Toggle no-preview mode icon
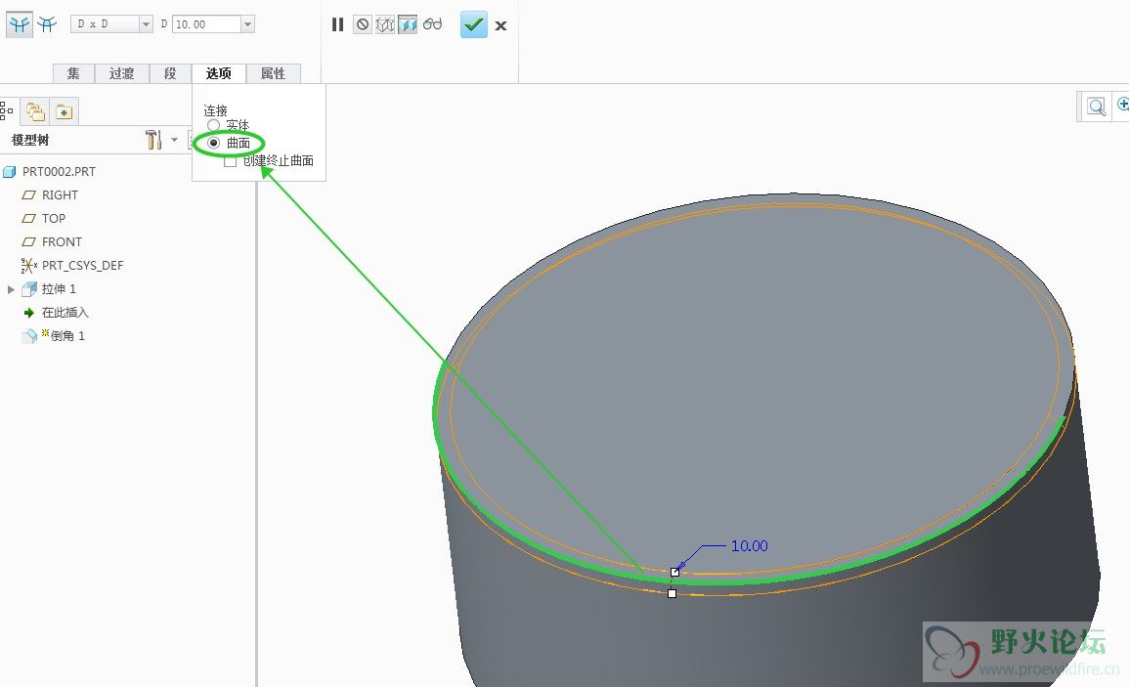Viewport: 1129px width, 687px height. (363, 24)
